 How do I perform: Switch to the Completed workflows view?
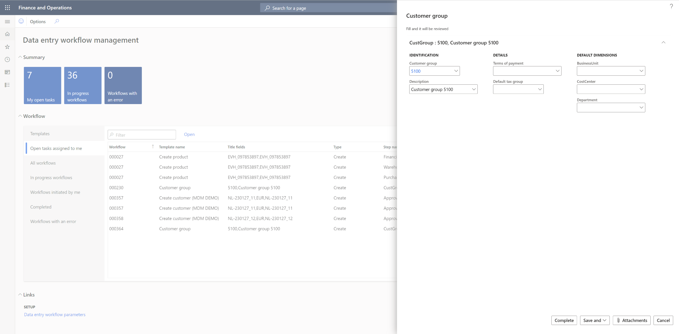point(41,207)
